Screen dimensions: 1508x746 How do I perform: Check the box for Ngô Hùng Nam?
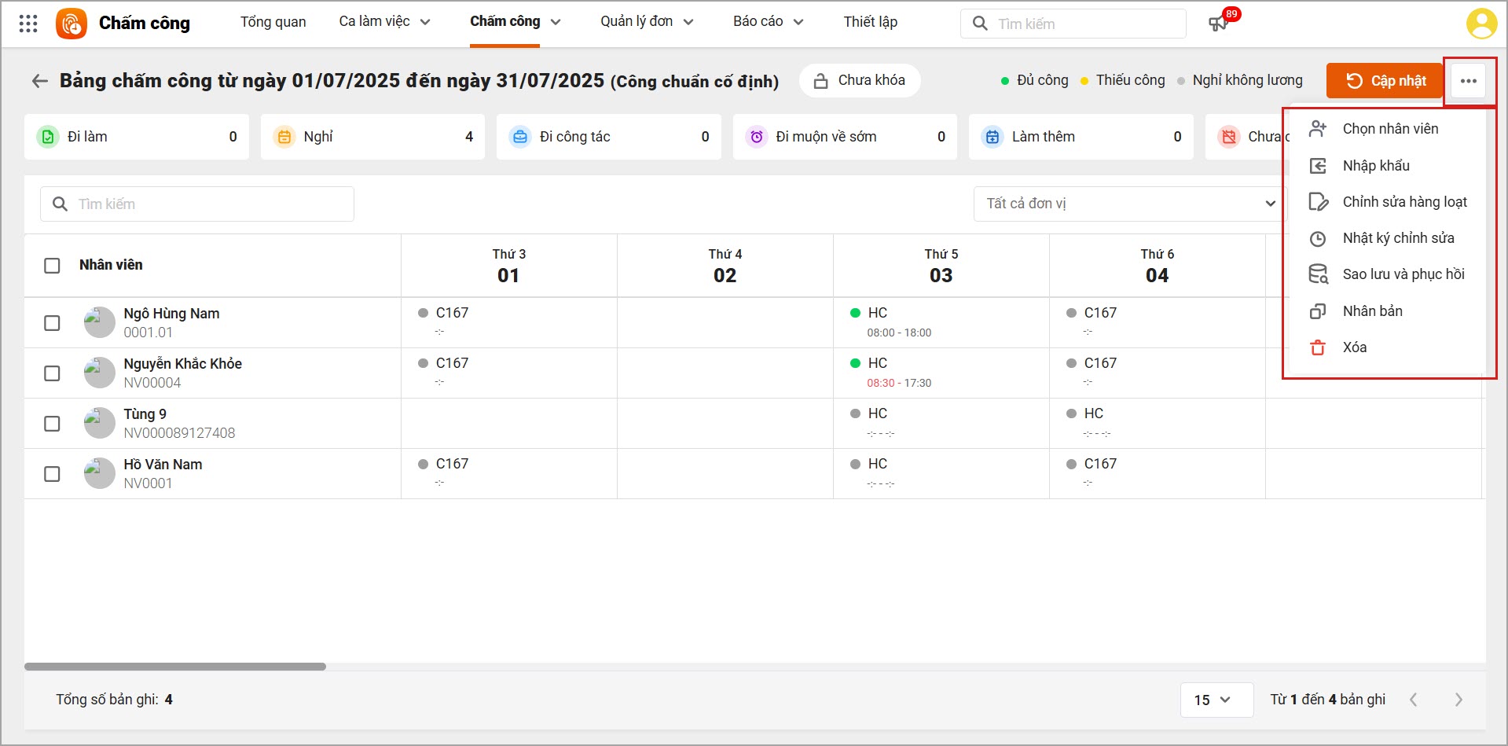point(52,323)
